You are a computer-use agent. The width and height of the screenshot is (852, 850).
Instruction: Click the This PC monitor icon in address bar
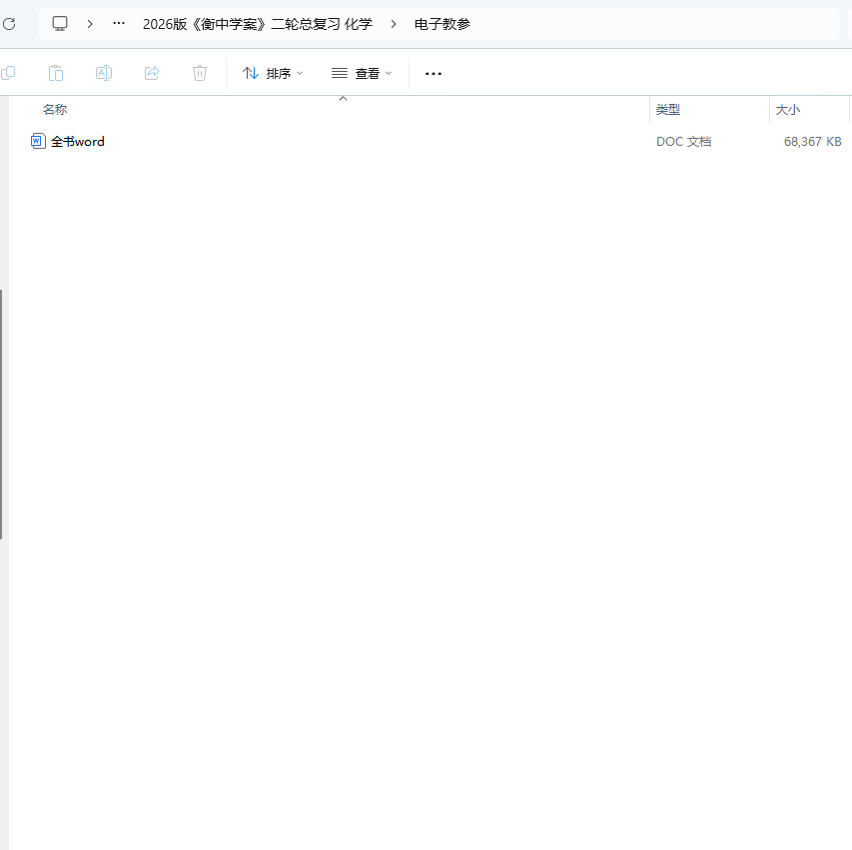[x=60, y=23]
